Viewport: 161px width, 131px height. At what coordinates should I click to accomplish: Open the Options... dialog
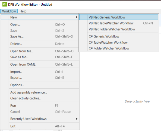40,85
